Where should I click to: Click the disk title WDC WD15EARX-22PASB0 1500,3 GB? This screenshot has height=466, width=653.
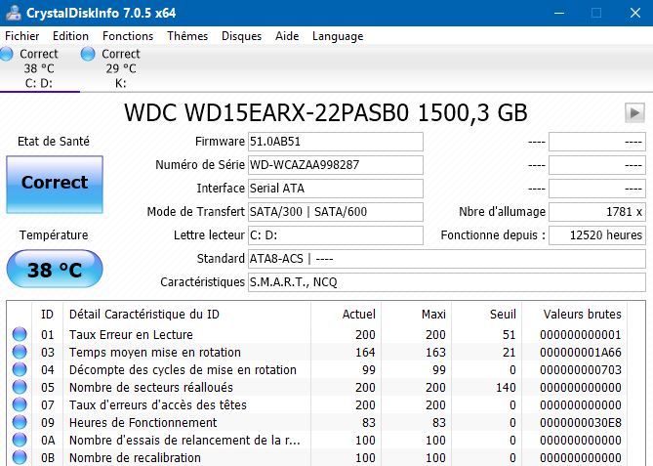point(326,112)
